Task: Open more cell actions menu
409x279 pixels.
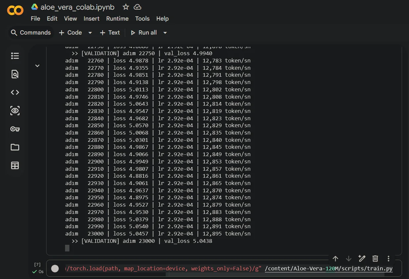Action: 388,258
